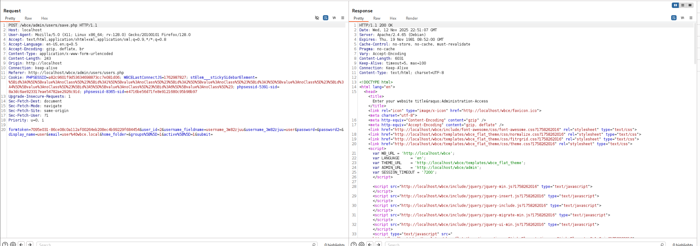Image resolution: width=700 pixels, height=246 pixels.
Task: Open Response panel options menu
Action: (691, 18)
